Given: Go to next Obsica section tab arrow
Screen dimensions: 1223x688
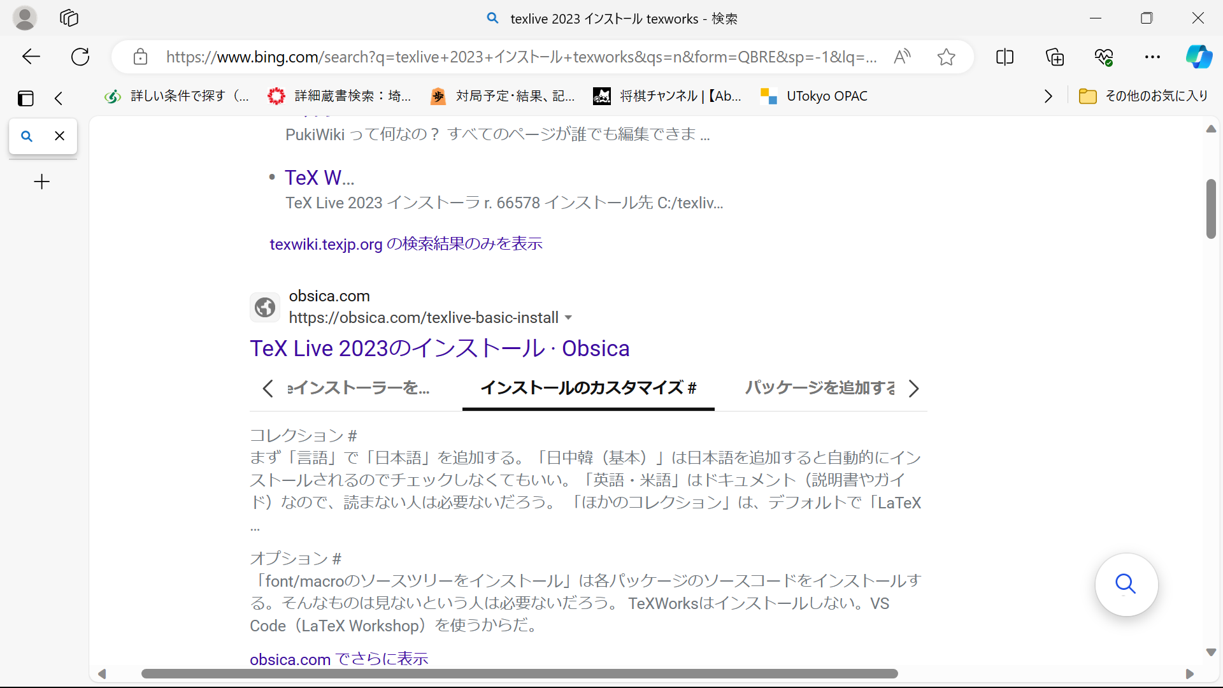Looking at the screenshot, I should click(913, 388).
